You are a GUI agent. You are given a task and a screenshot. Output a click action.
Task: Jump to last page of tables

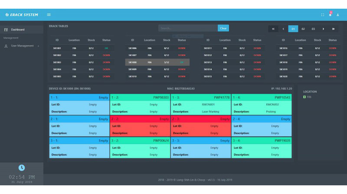[333, 29]
